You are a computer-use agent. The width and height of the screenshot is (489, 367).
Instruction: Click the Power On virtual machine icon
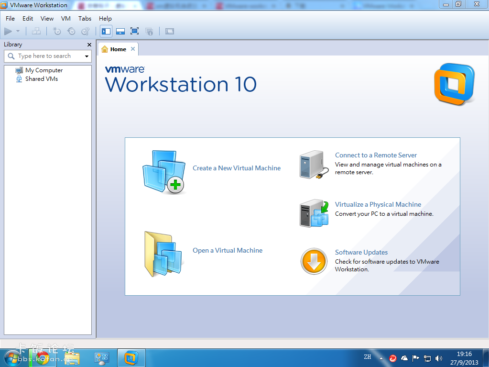pos(9,31)
